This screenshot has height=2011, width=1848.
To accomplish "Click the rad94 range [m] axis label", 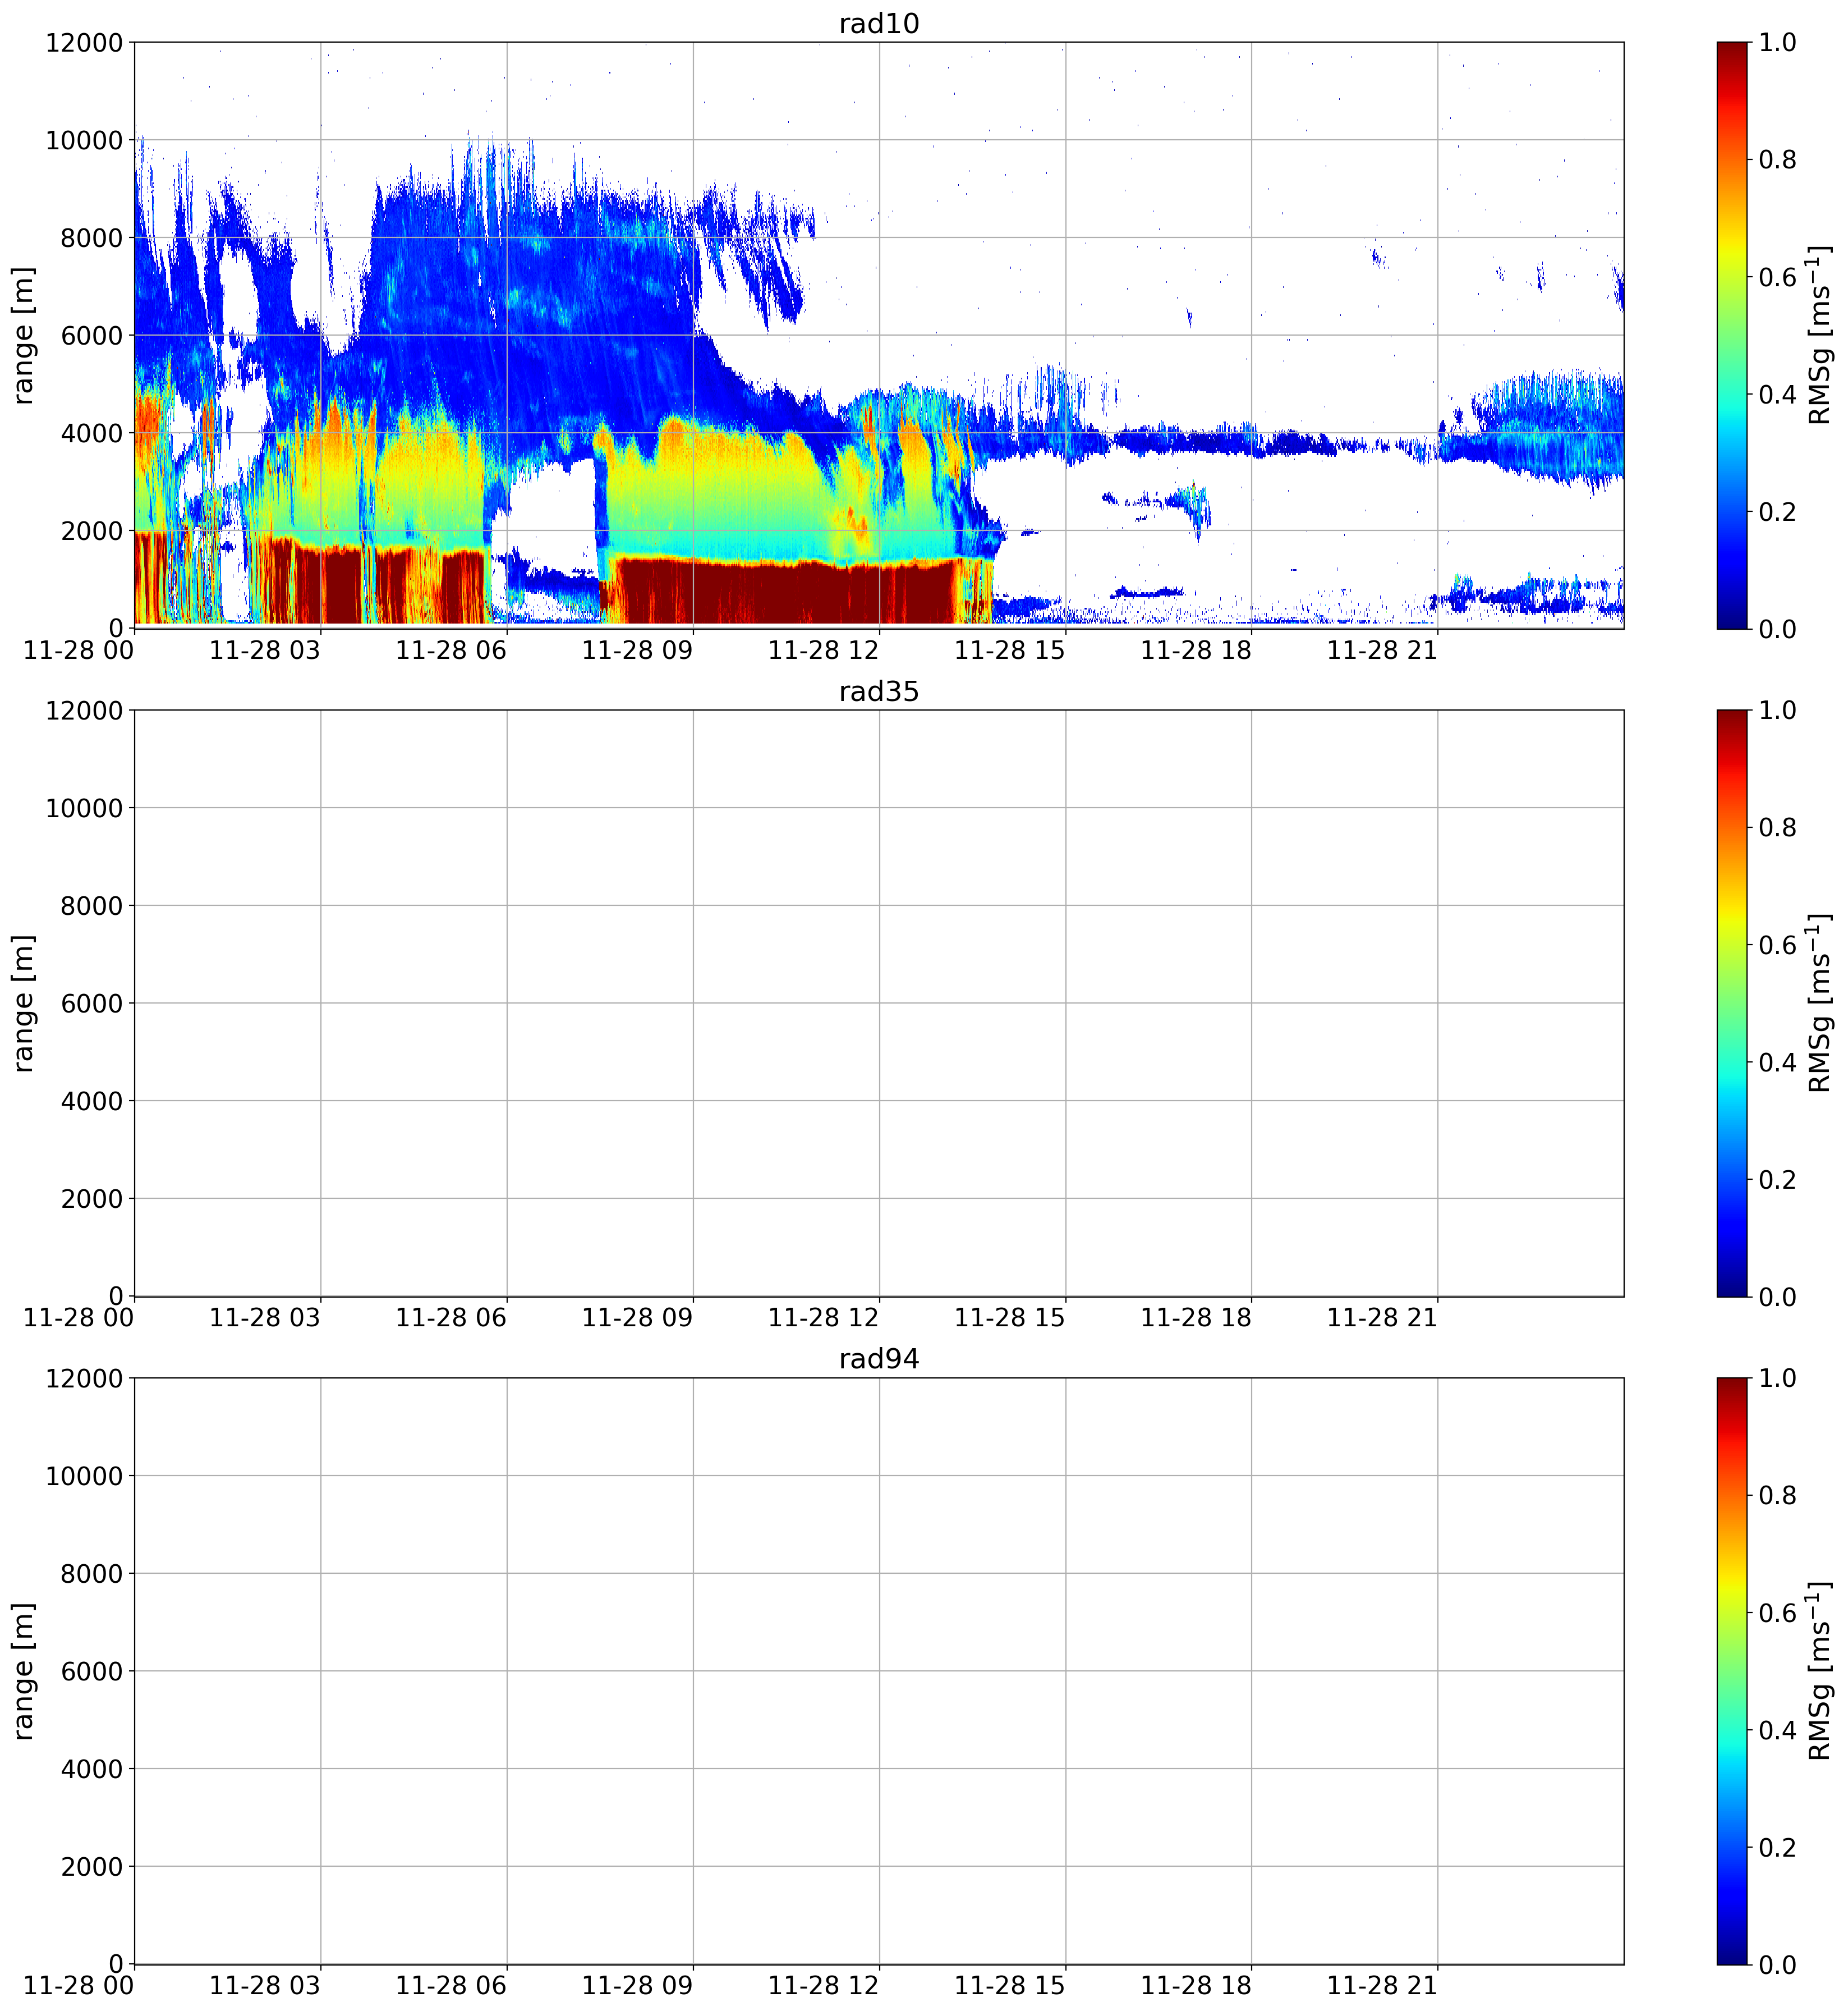I will click(x=23, y=1671).
